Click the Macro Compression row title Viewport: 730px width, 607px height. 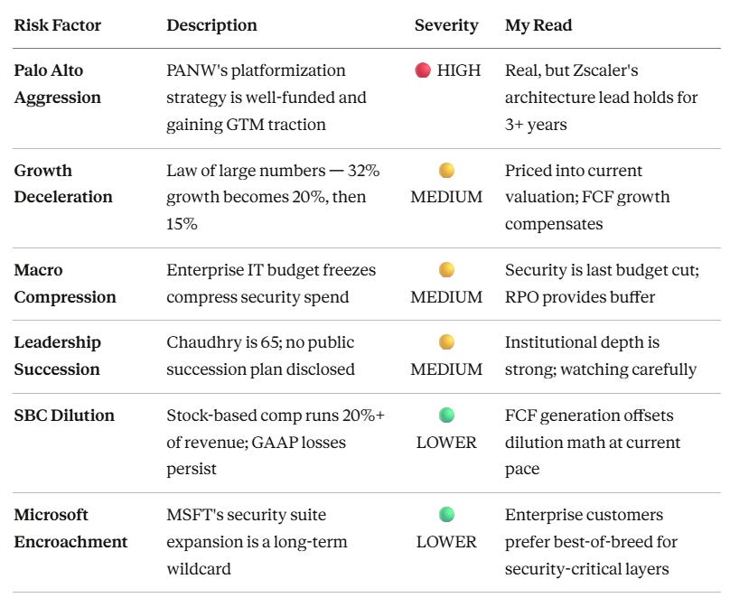(x=65, y=284)
